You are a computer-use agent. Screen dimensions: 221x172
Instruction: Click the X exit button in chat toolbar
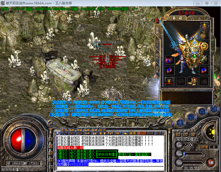tap(158, 133)
